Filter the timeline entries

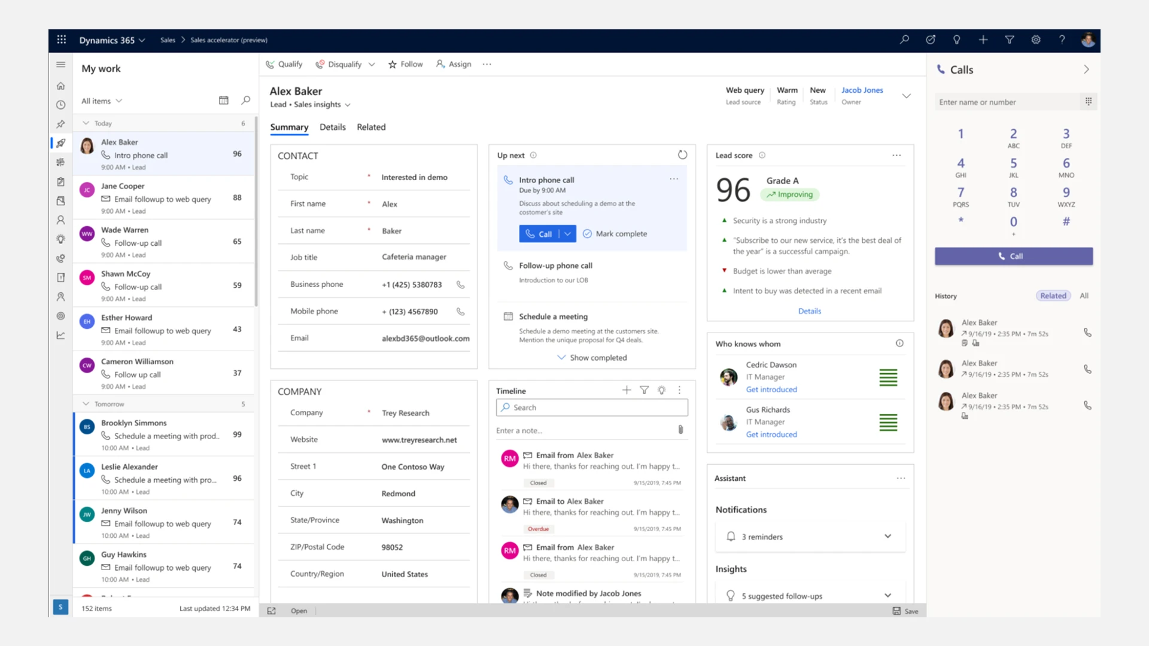click(645, 390)
